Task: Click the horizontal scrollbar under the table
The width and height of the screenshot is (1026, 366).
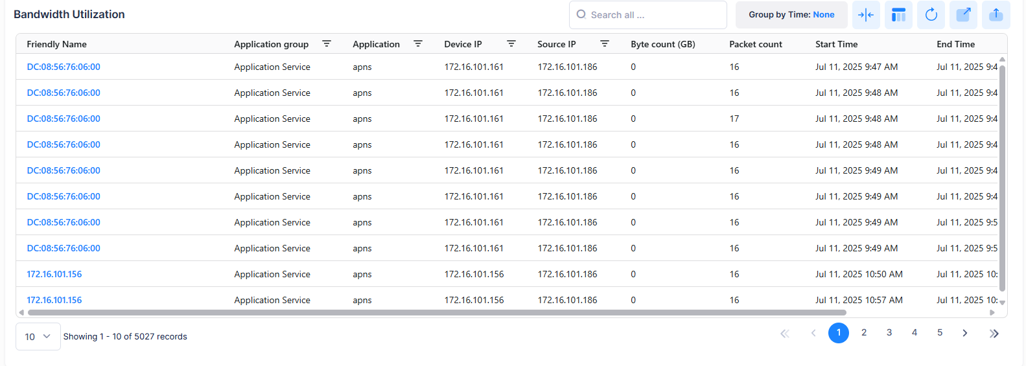Action: coord(436,312)
